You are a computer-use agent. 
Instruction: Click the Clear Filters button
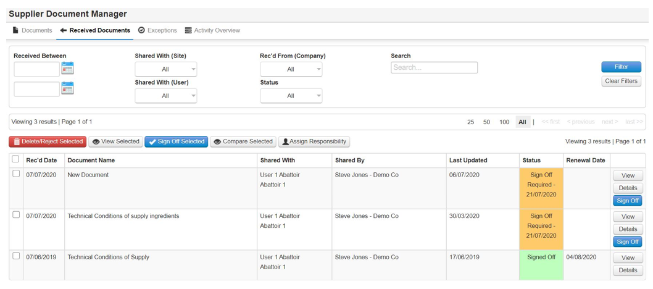pos(621,81)
